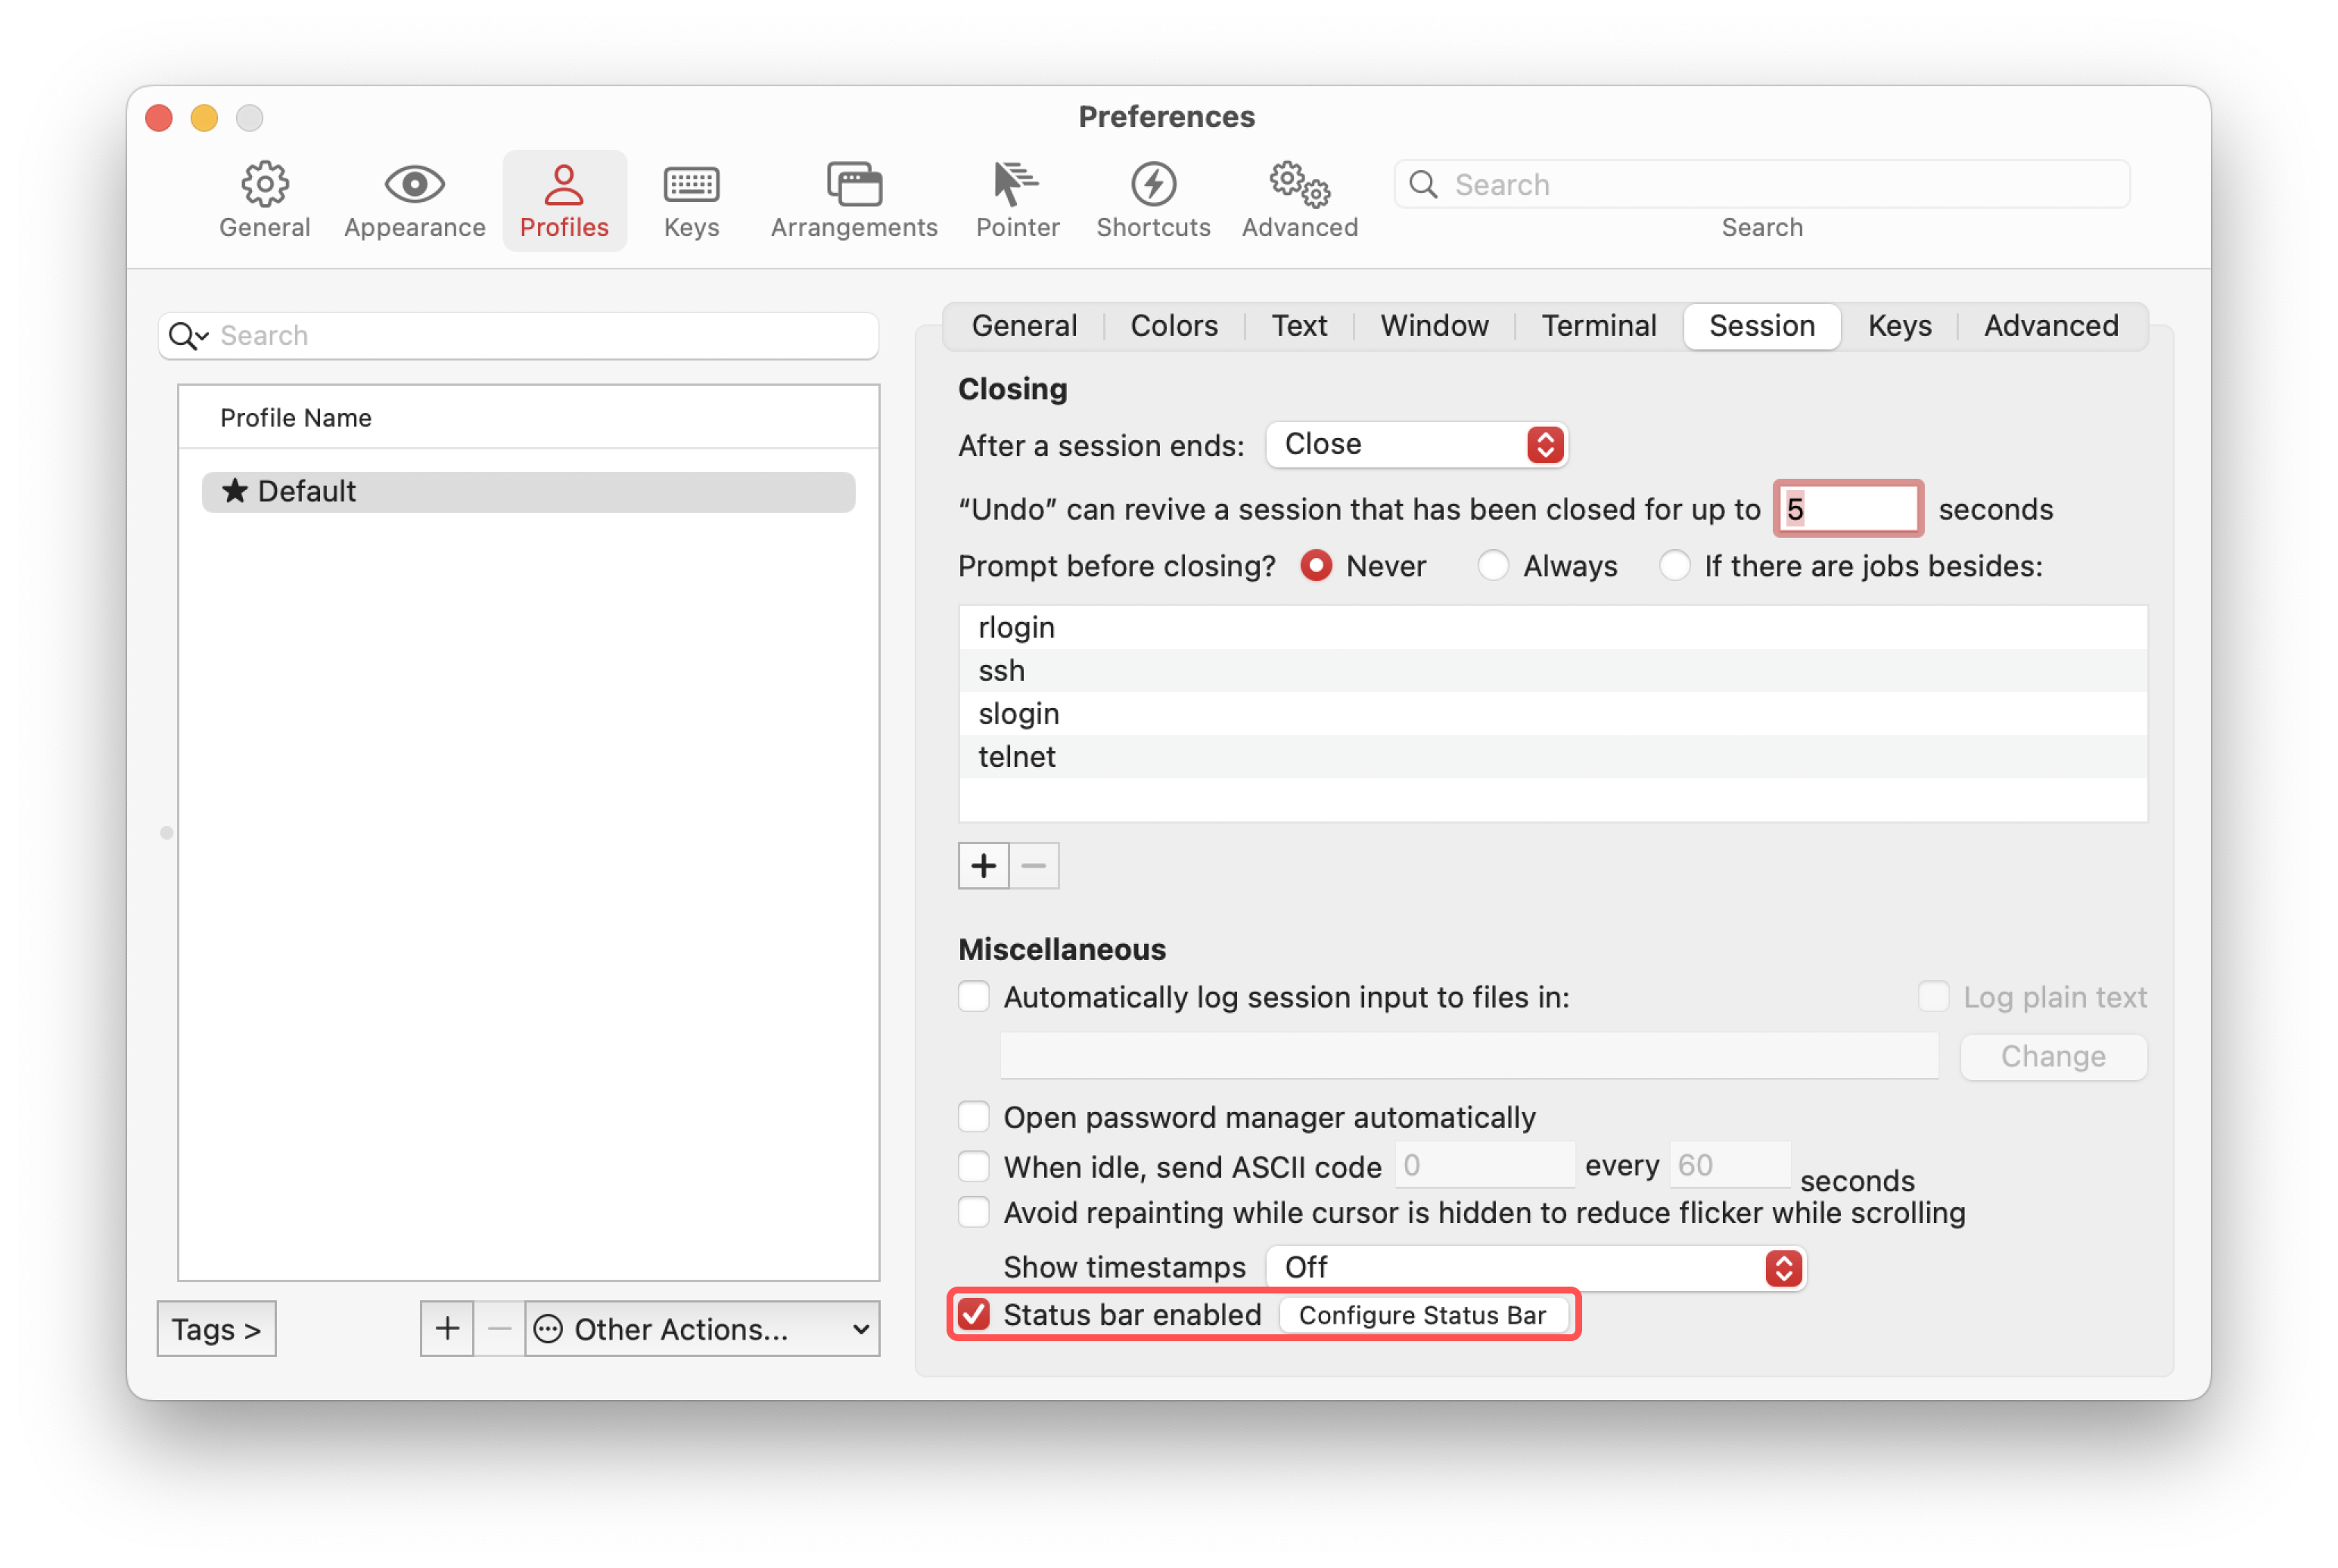Viewport: 2338px width, 1568px height.
Task: Click the undo seconds input field
Action: pyautogui.click(x=1847, y=509)
